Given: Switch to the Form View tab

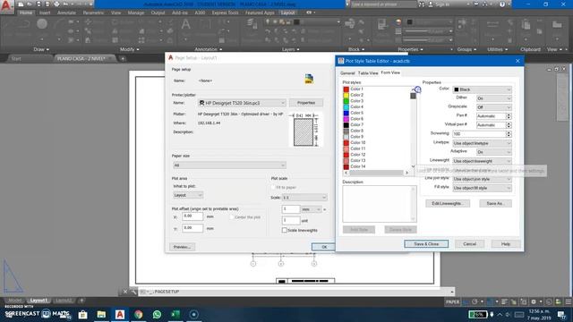Looking at the screenshot, I should [x=390, y=72].
